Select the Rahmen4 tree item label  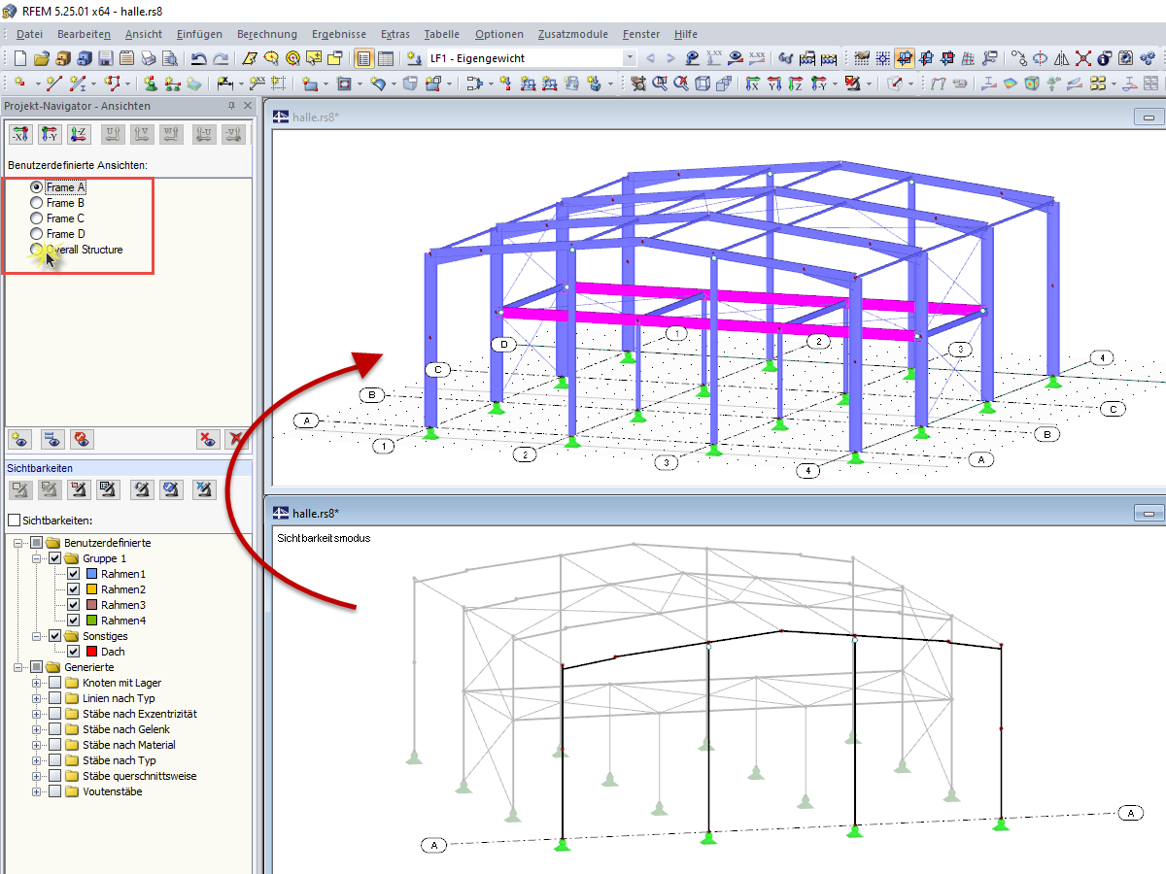point(123,621)
